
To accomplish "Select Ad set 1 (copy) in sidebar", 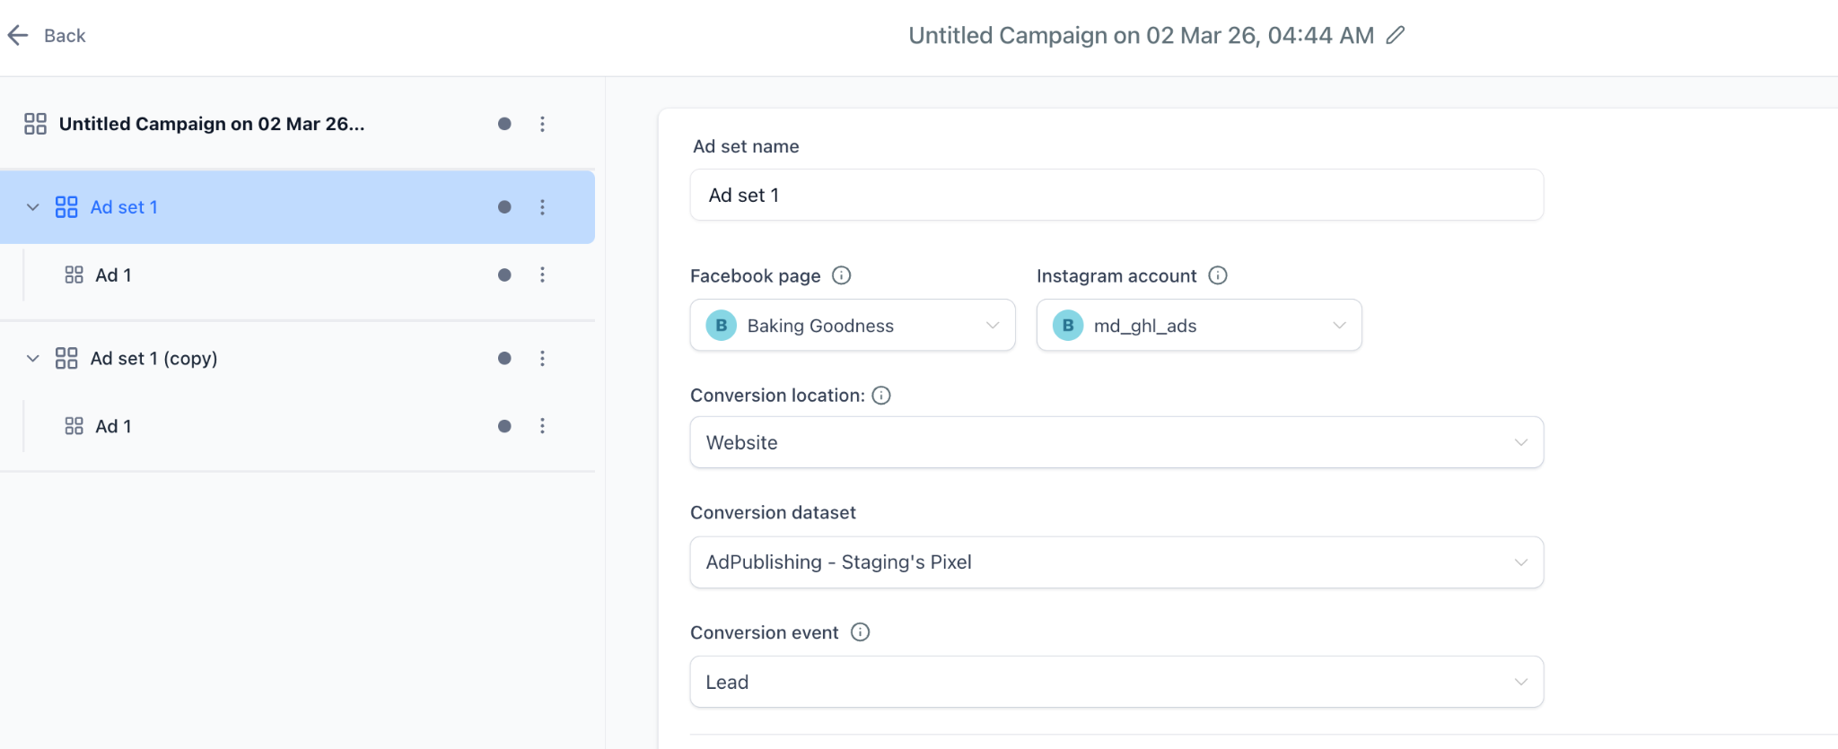I will (x=154, y=359).
